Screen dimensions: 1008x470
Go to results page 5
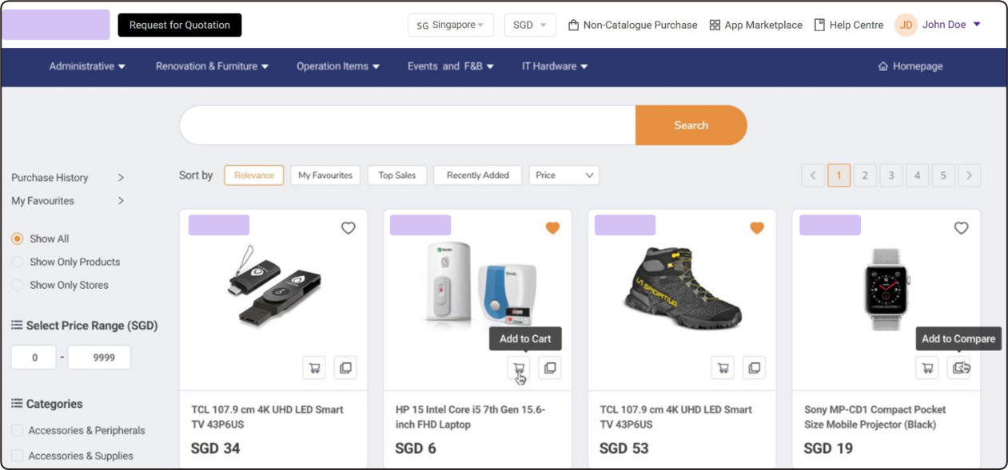(x=943, y=176)
